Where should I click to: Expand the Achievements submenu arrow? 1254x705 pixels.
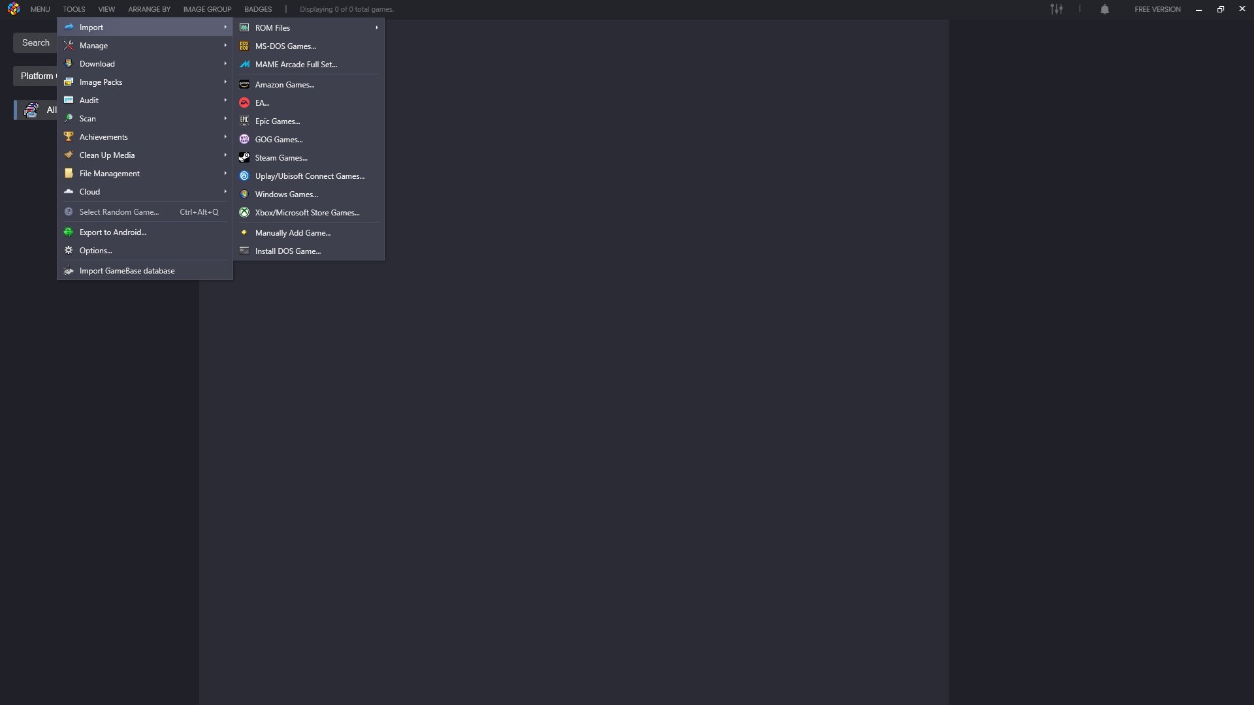[225, 137]
